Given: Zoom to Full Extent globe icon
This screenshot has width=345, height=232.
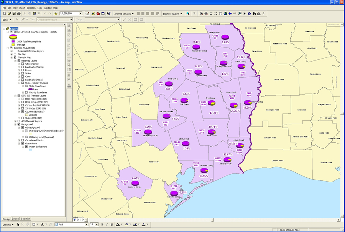Looking at the screenshot, I should pyautogui.click(x=225, y=14).
